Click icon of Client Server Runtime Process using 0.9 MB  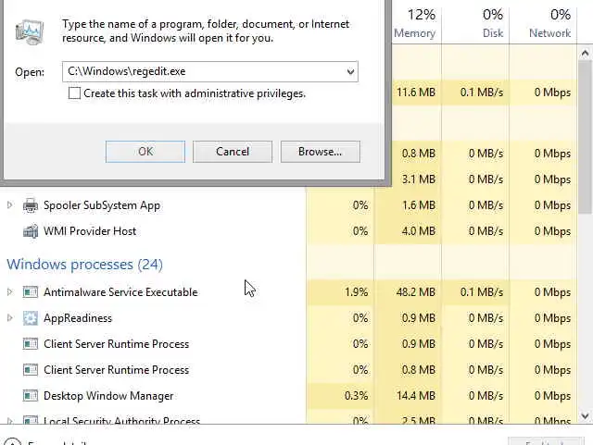tap(30, 344)
